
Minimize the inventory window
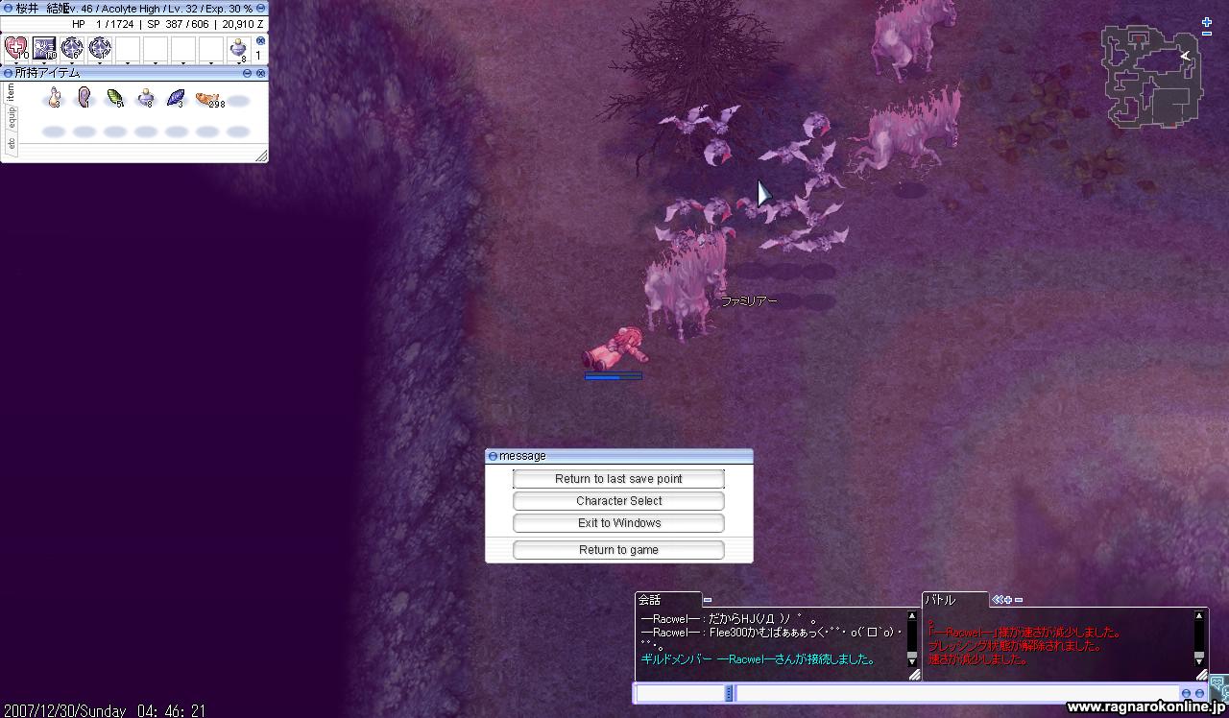pos(247,73)
